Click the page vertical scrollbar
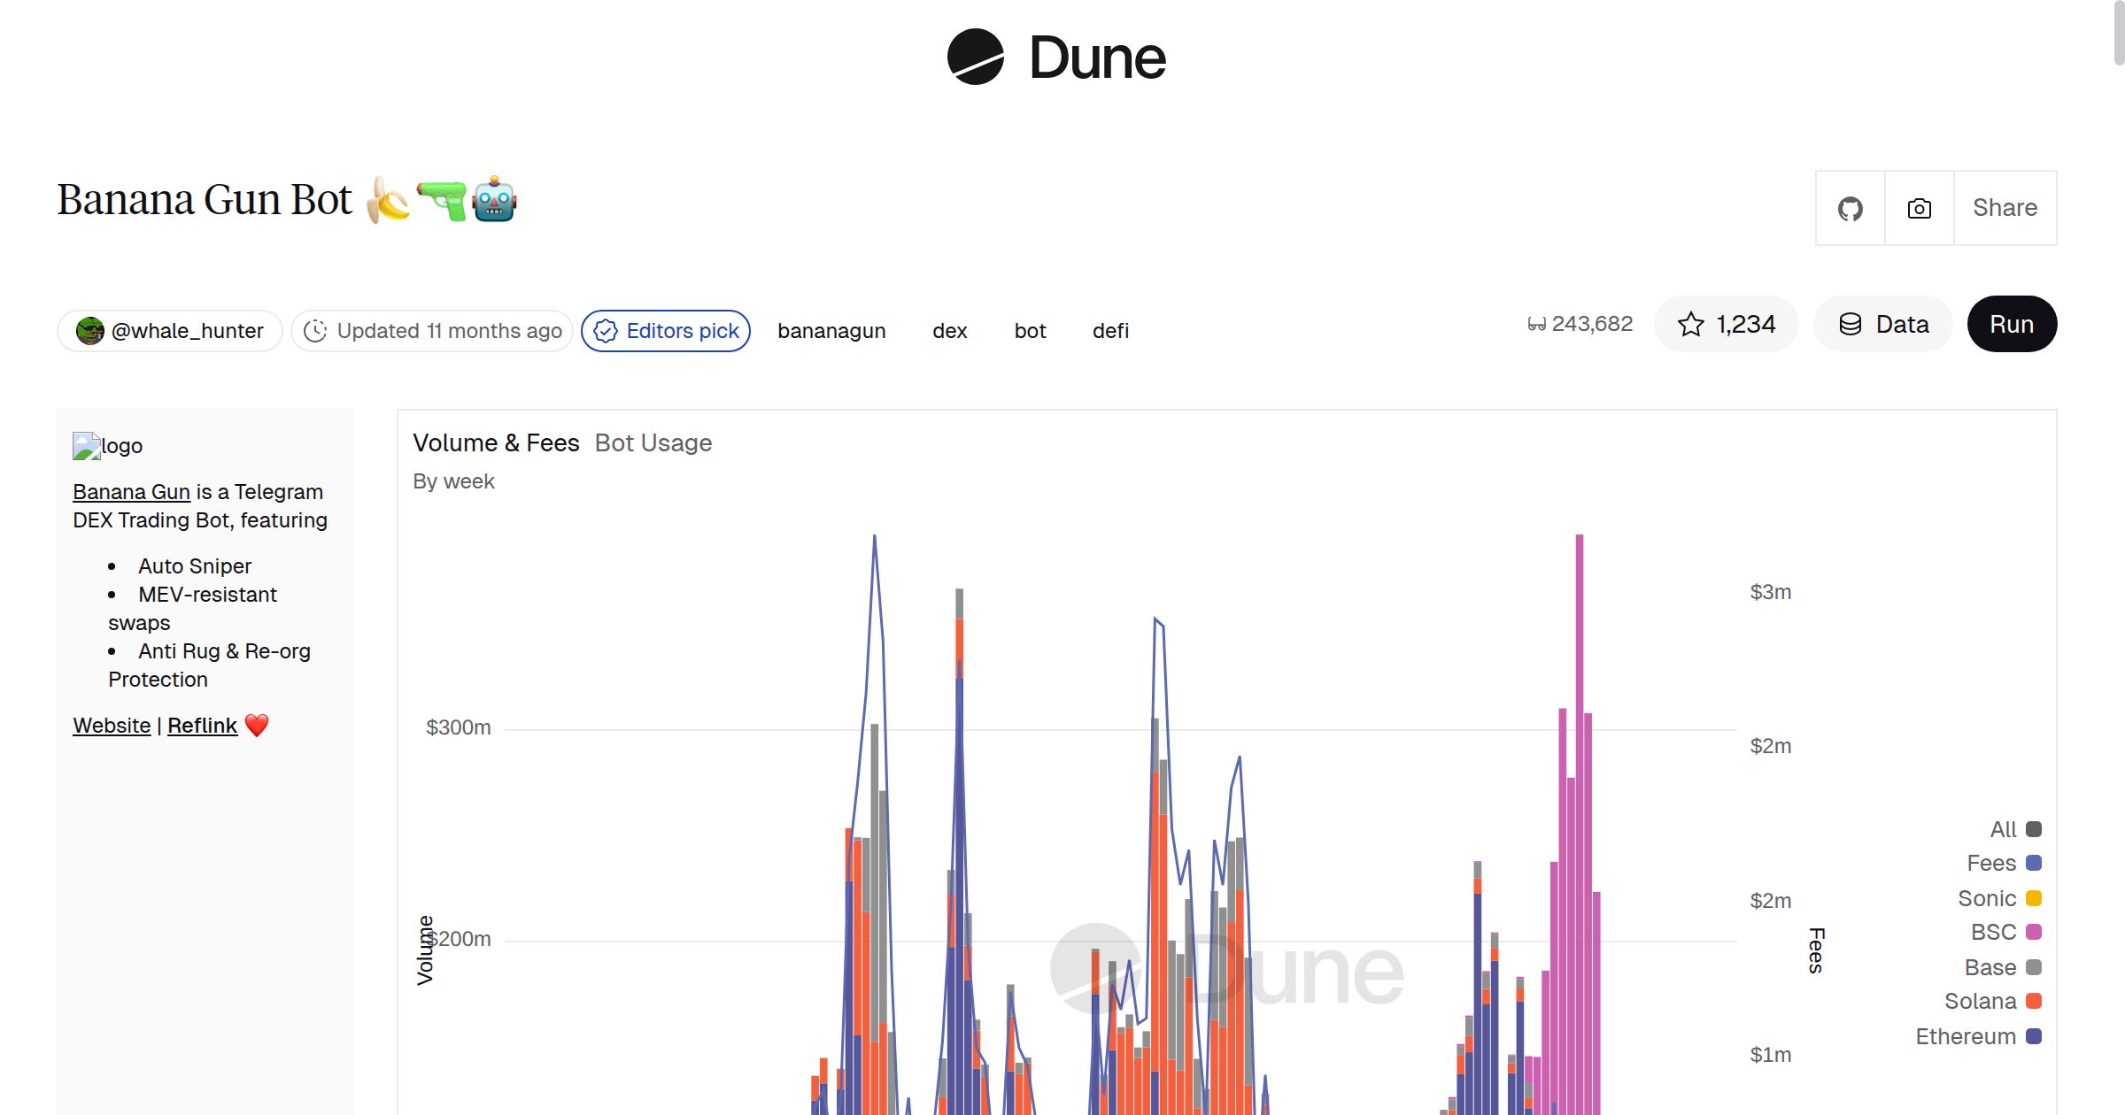2125x1115 pixels. coord(2118,34)
